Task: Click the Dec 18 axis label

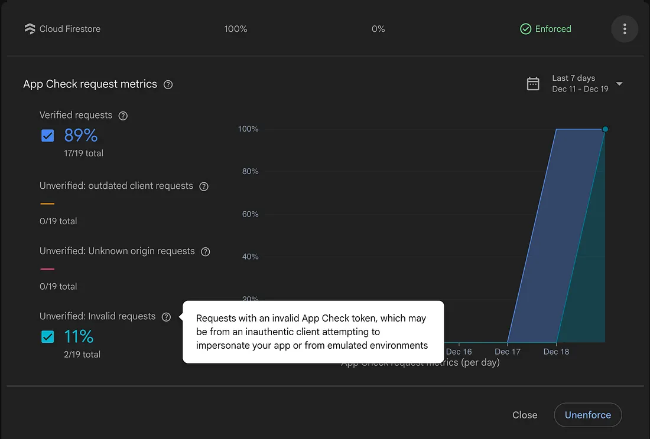Action: [x=556, y=352]
